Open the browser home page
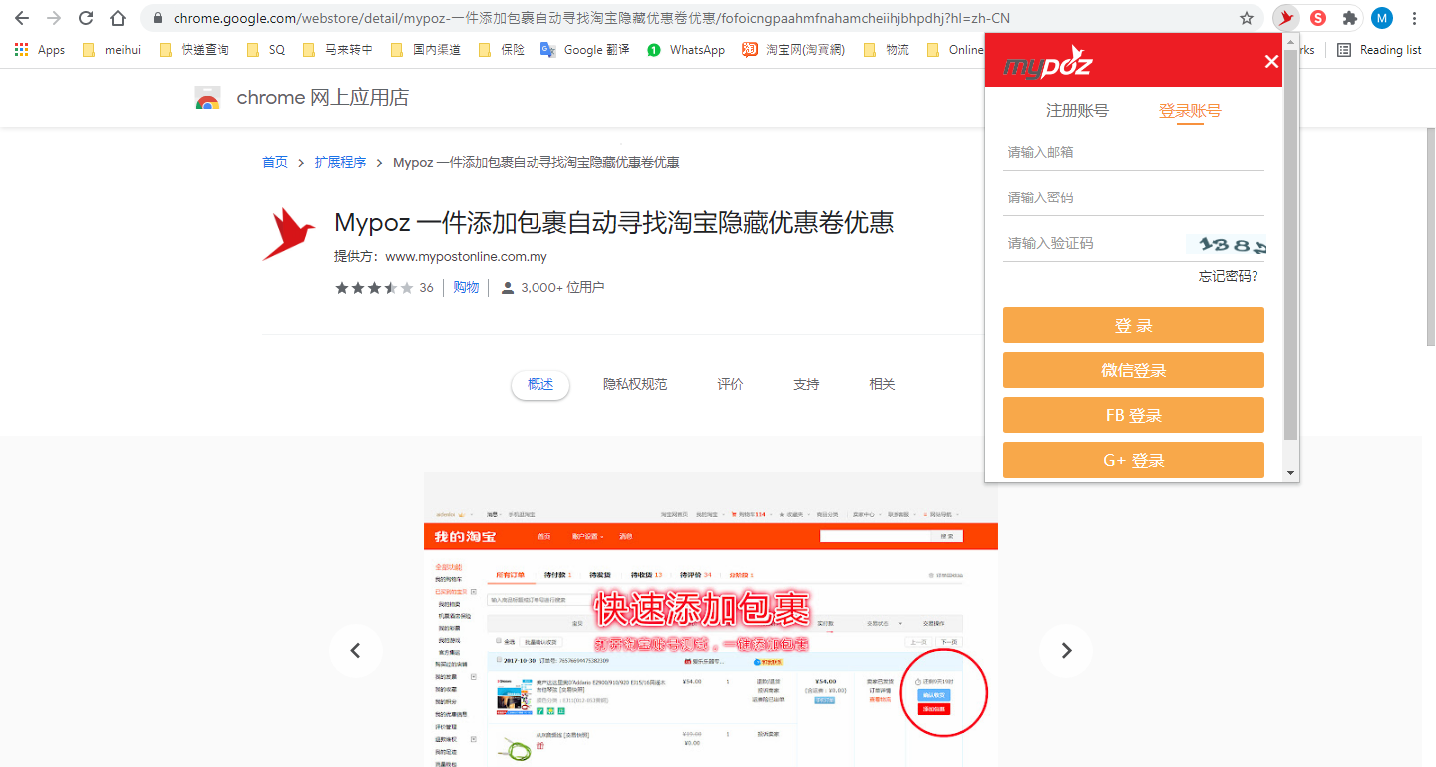This screenshot has height=767, width=1436. click(118, 18)
